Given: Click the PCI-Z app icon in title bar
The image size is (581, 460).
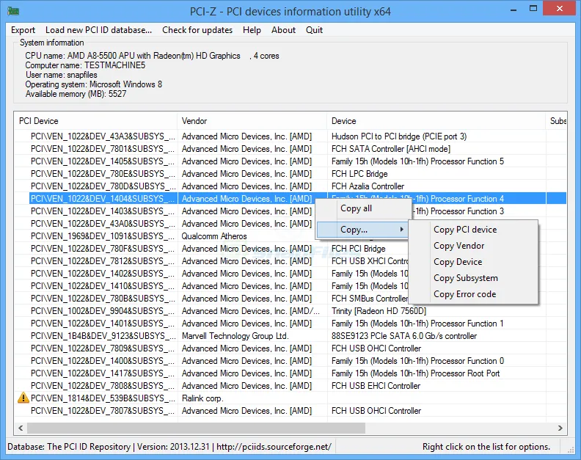Looking at the screenshot, I should [13, 11].
